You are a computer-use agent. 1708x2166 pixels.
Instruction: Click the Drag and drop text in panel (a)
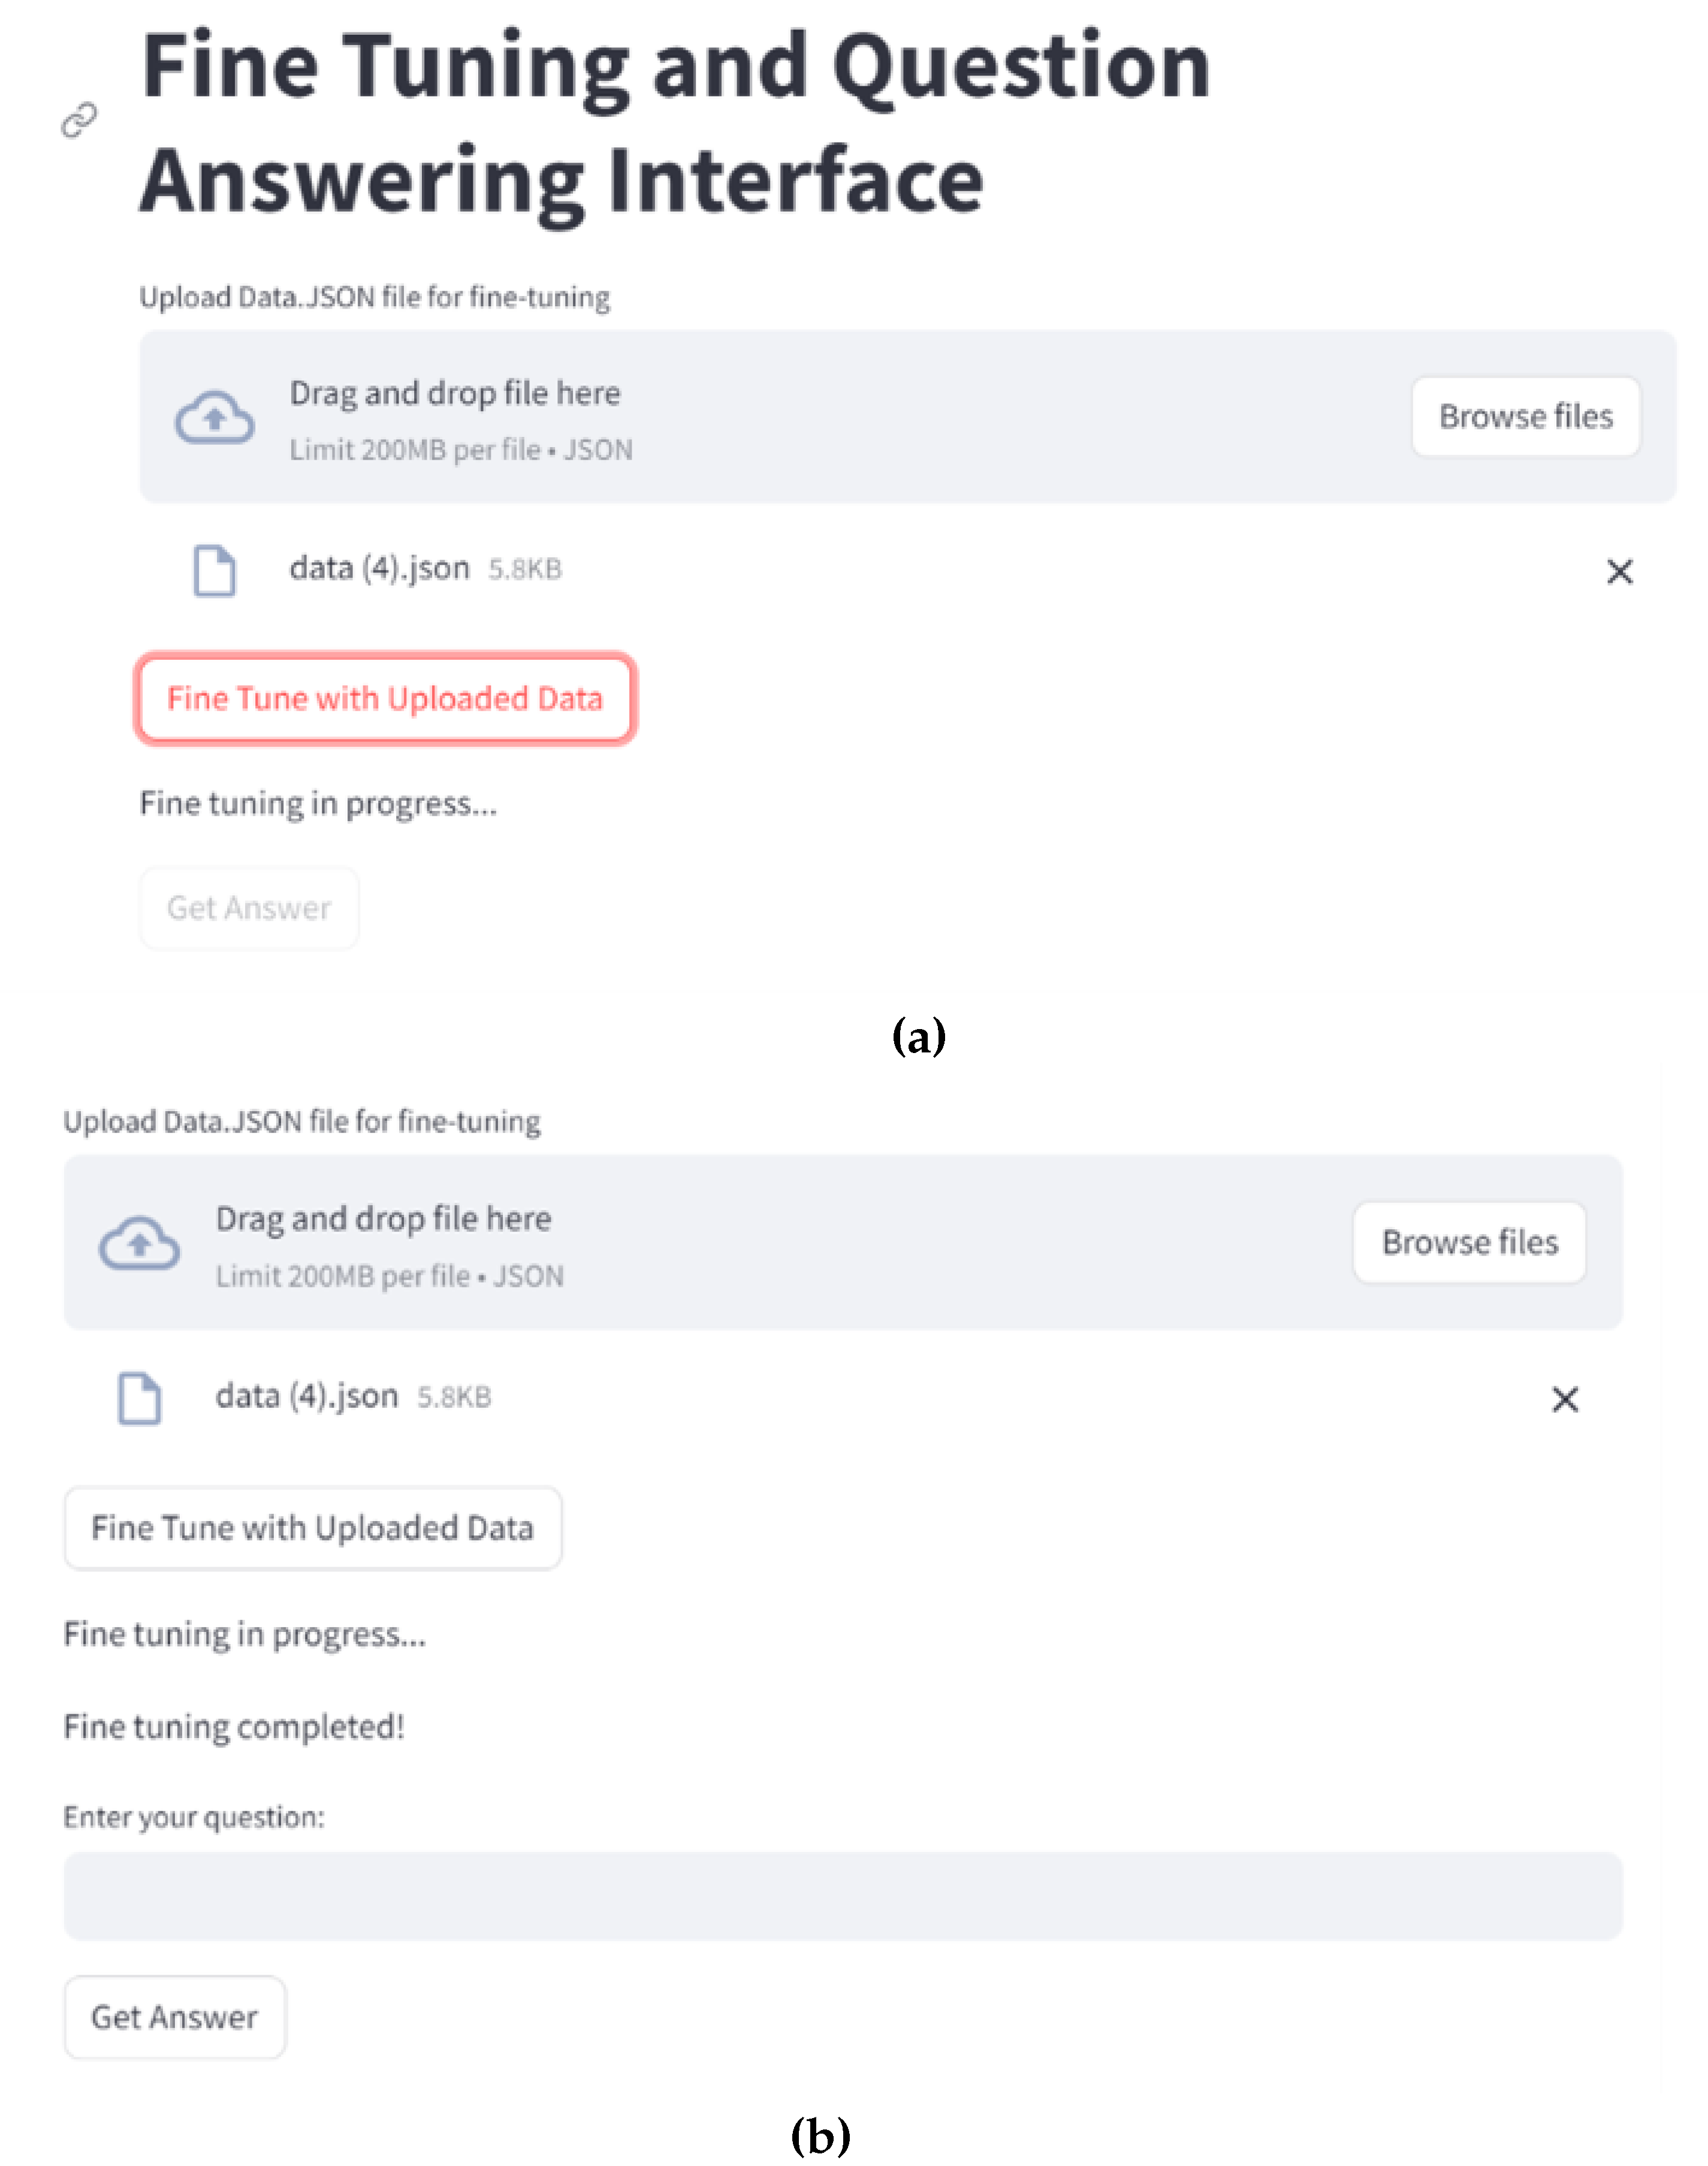455,393
